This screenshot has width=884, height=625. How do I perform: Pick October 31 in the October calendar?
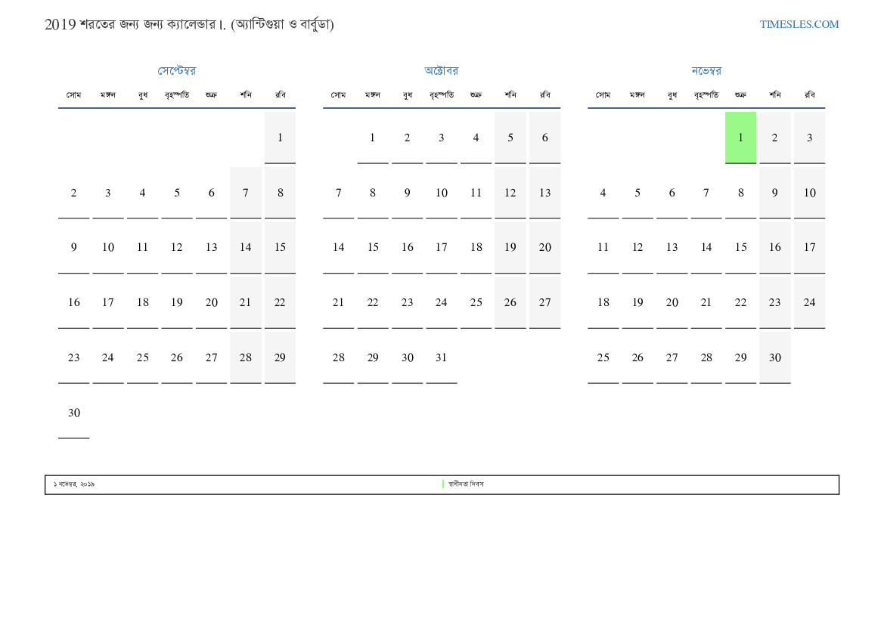(441, 357)
